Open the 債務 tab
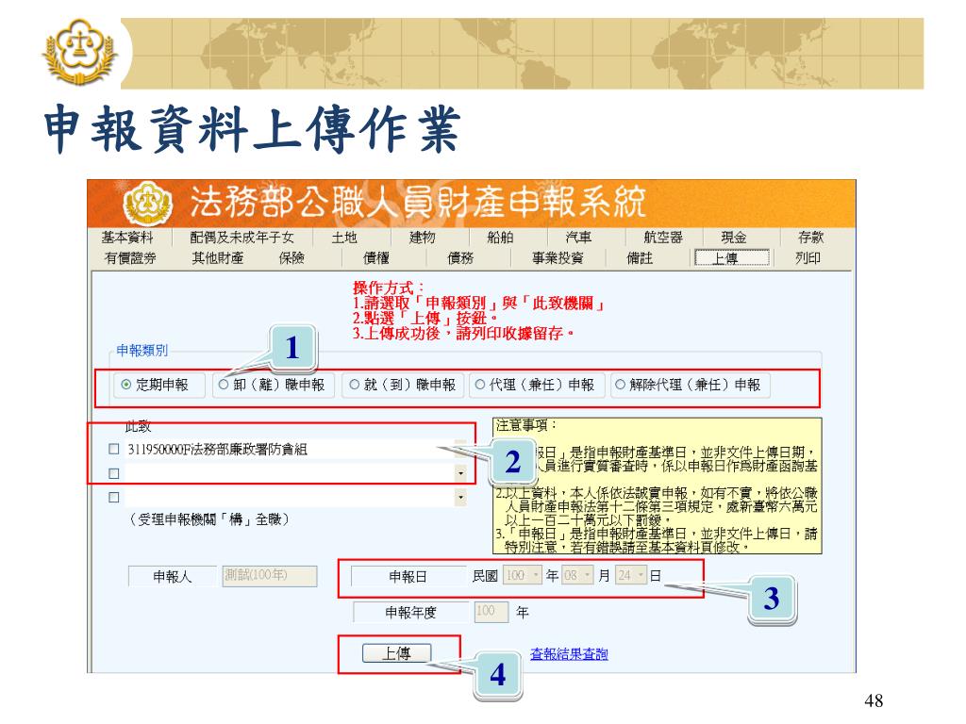 (x=460, y=258)
